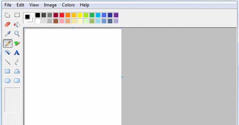Pick the Polygon shape tool
This screenshot has width=239, height=125.
pyautogui.click(x=17, y=71)
